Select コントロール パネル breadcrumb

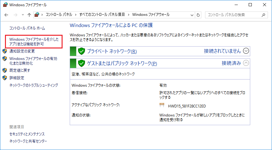coord(59,15)
